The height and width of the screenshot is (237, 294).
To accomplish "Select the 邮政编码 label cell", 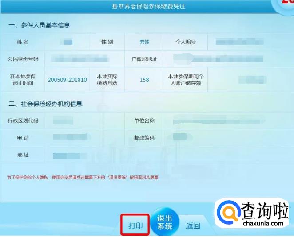I will [144, 138].
